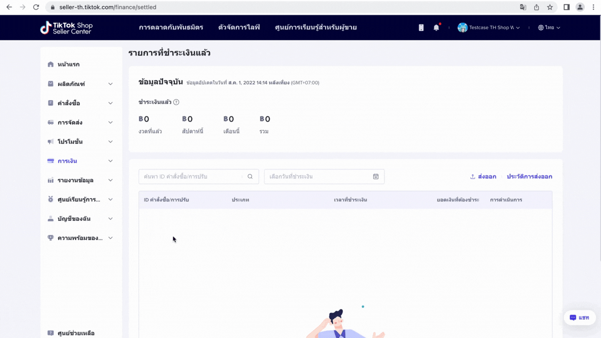Image resolution: width=601 pixels, height=338 pixels.
Task: Click the TikTok Shop Seller Center logo
Action: coord(66,28)
